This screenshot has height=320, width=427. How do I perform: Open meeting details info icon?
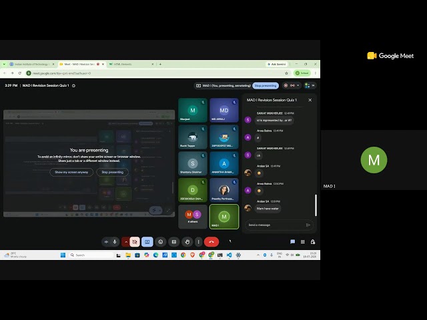(x=73, y=85)
